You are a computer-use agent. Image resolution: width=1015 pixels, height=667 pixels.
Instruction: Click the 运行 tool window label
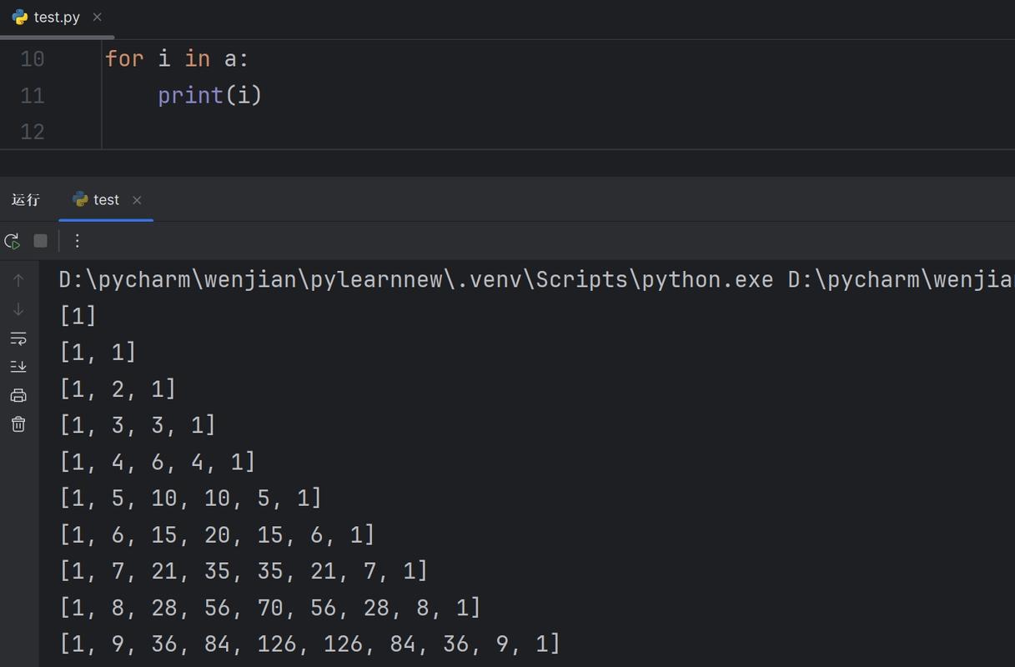(27, 199)
